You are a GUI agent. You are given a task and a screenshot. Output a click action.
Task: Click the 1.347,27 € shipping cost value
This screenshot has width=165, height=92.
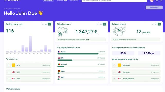86,32
